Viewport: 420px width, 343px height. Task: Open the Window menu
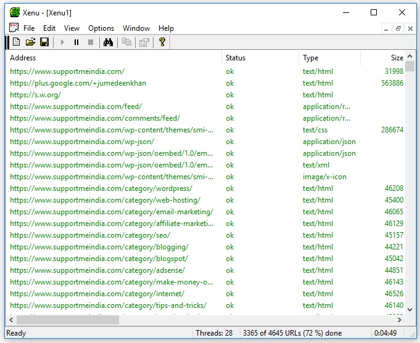136,28
